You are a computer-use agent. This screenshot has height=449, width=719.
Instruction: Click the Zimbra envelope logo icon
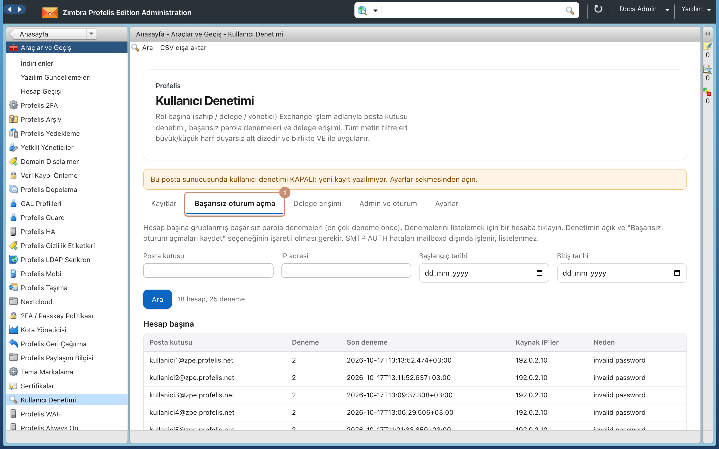[x=50, y=12]
